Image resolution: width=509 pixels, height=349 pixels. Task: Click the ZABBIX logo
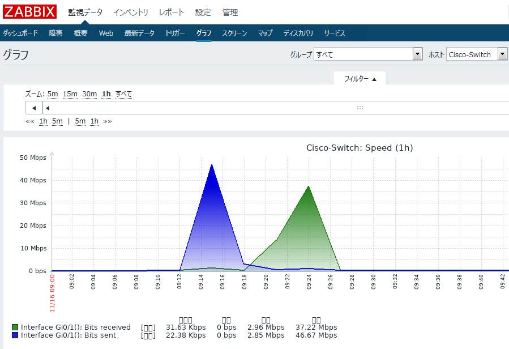coord(31,11)
